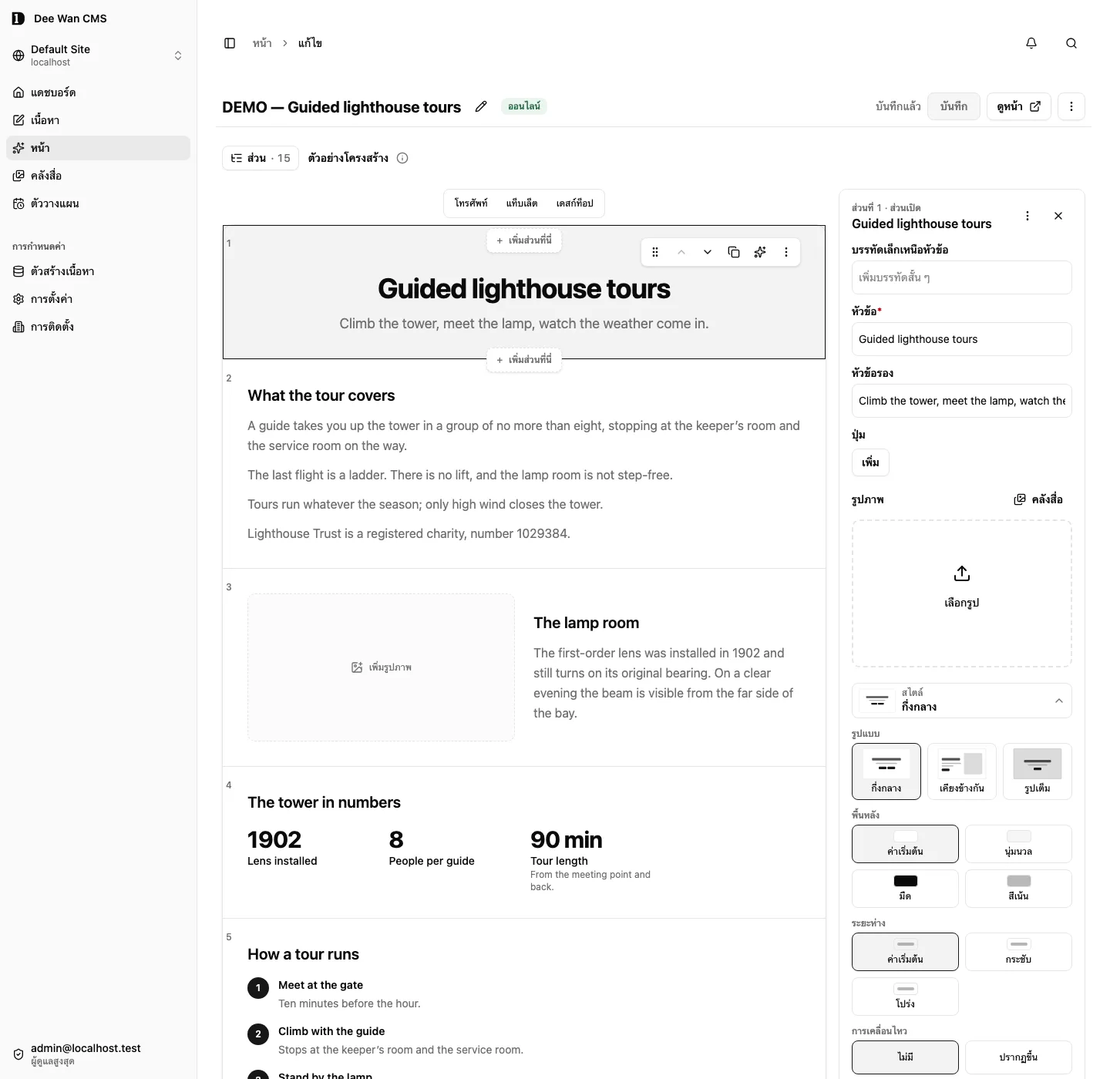The width and height of the screenshot is (1110, 1079).
Task: Grab the section drag handle icon
Action: (655, 252)
